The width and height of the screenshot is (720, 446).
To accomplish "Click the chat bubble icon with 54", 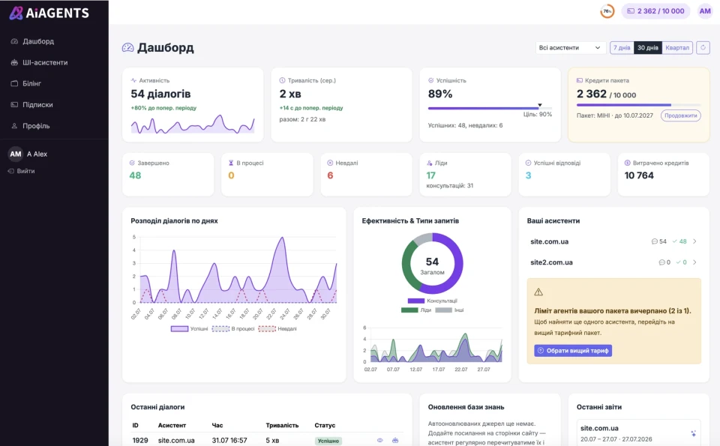I will coord(654,241).
